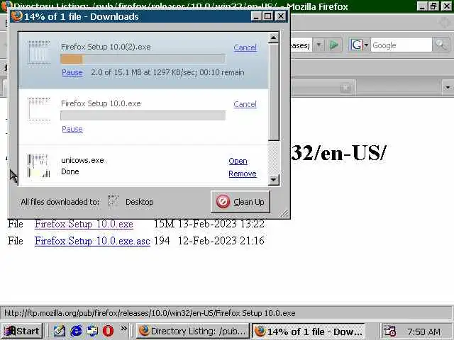Expand the address bar history dropdown
Viewport: 454px width, 340px height.
tap(319, 45)
